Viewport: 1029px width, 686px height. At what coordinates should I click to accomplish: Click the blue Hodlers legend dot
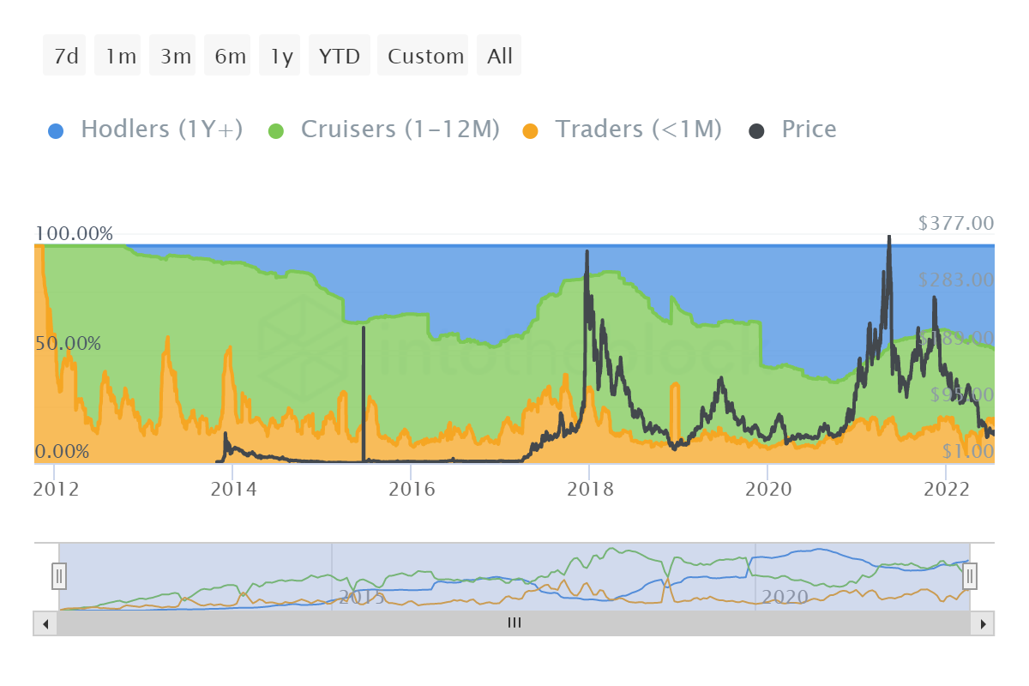(x=56, y=131)
